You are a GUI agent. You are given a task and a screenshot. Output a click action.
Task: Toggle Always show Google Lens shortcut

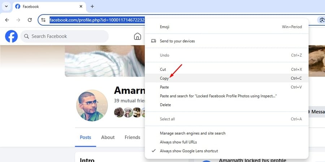226,151
